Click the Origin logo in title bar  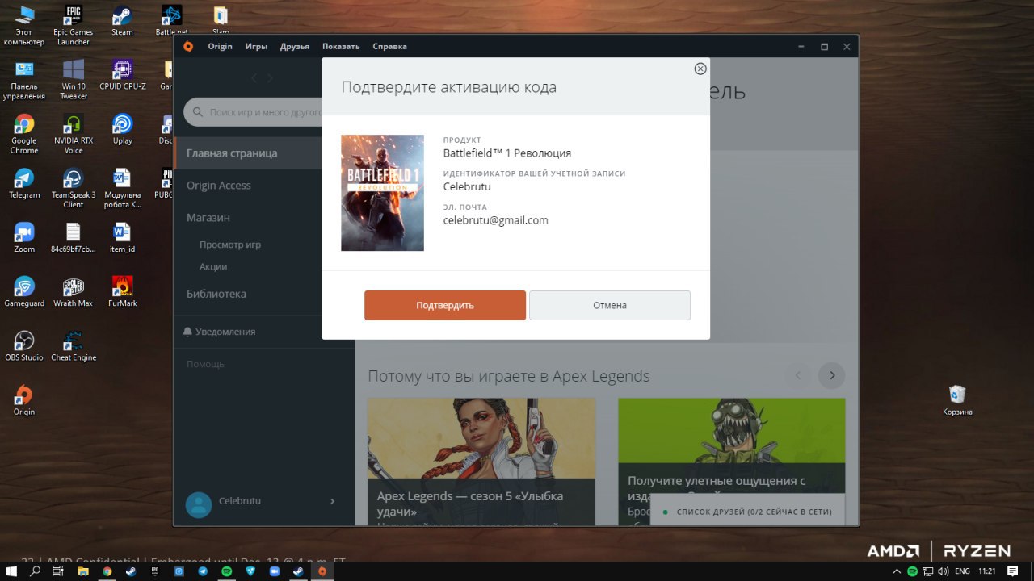point(188,46)
